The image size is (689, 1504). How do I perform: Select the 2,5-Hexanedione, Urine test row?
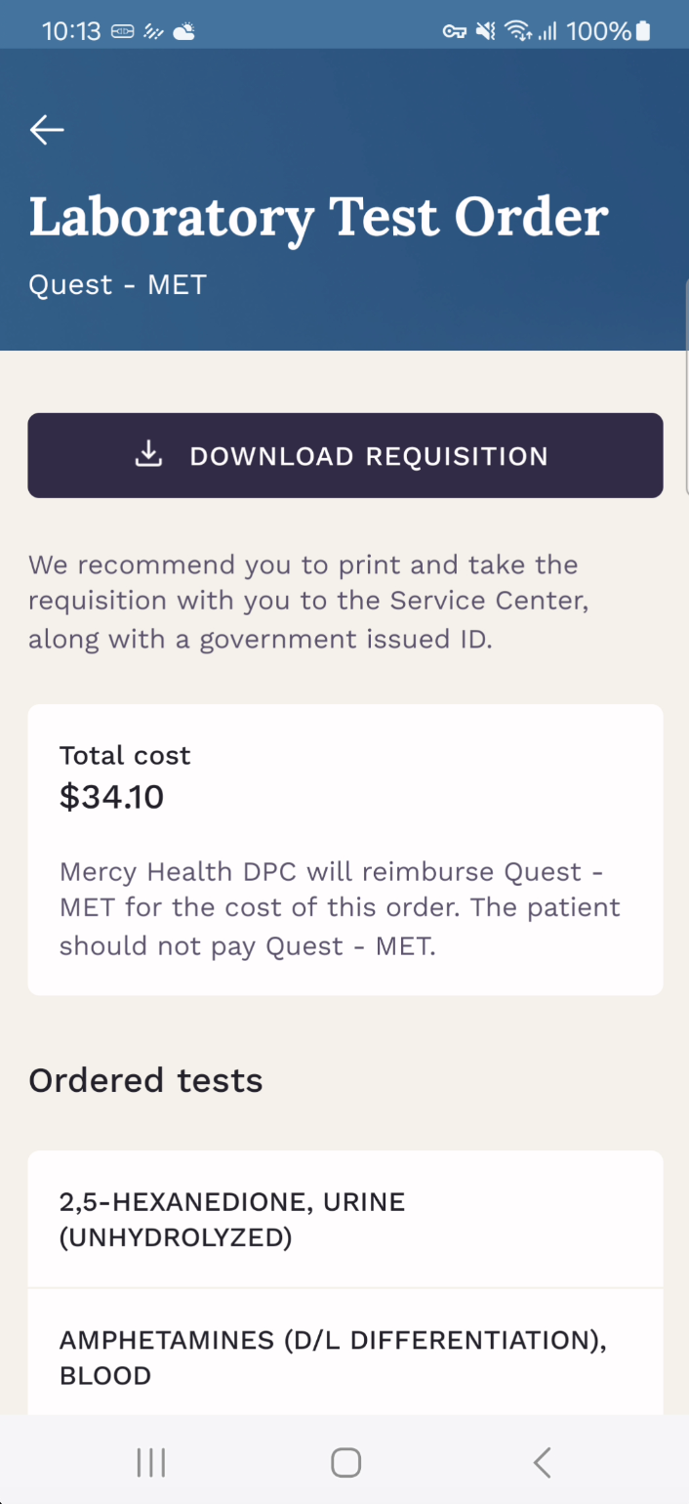345,1219
